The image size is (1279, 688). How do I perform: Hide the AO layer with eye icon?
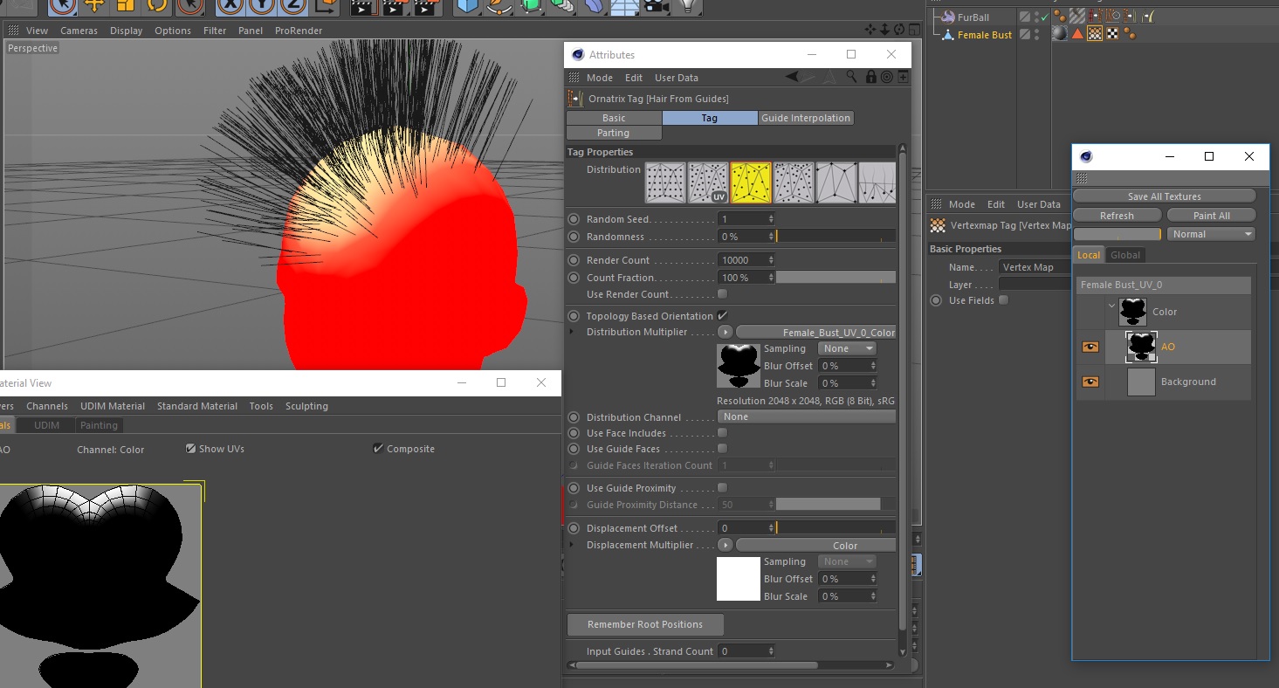(1090, 347)
